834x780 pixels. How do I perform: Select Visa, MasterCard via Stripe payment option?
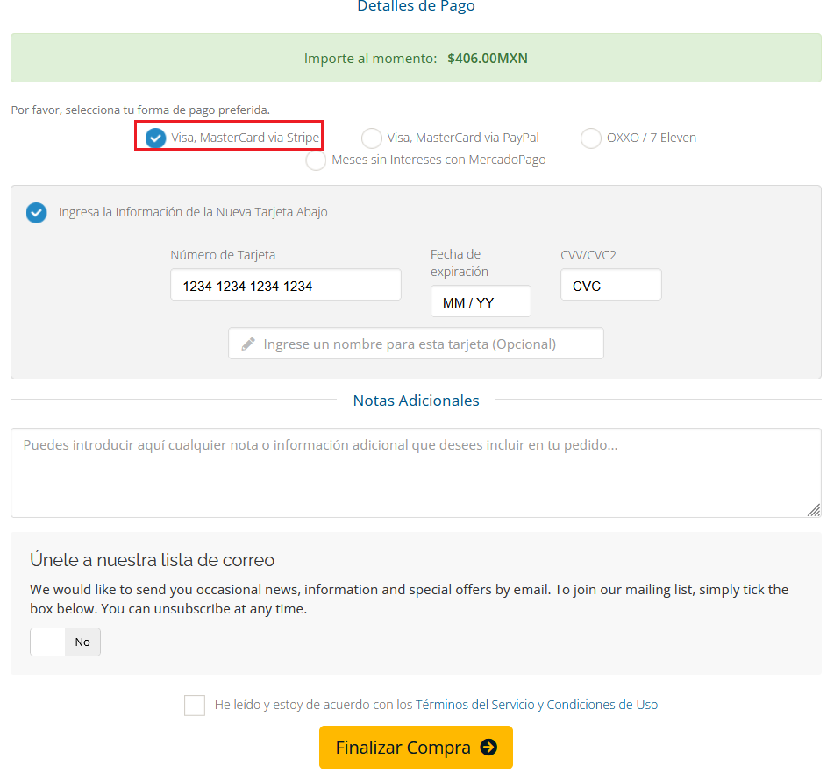(156, 138)
